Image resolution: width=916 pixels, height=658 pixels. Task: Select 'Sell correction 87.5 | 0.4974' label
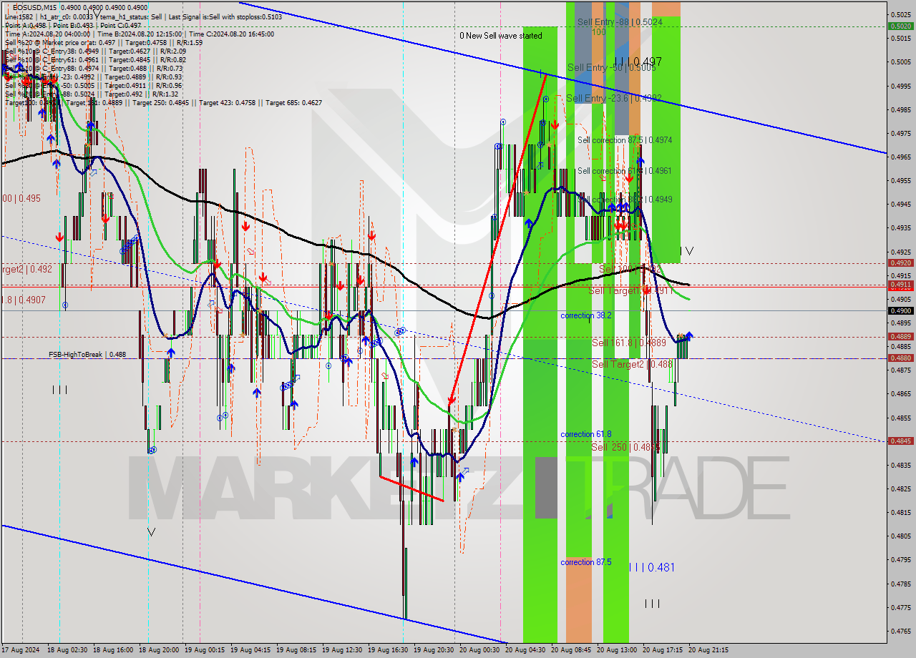pos(625,140)
